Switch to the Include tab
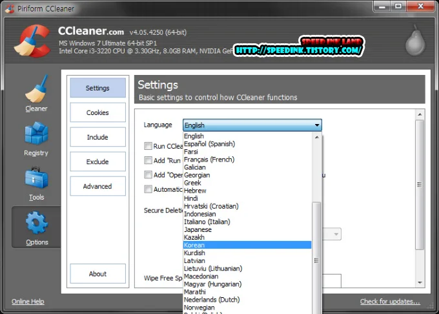The height and width of the screenshot is (314, 439). tap(97, 137)
